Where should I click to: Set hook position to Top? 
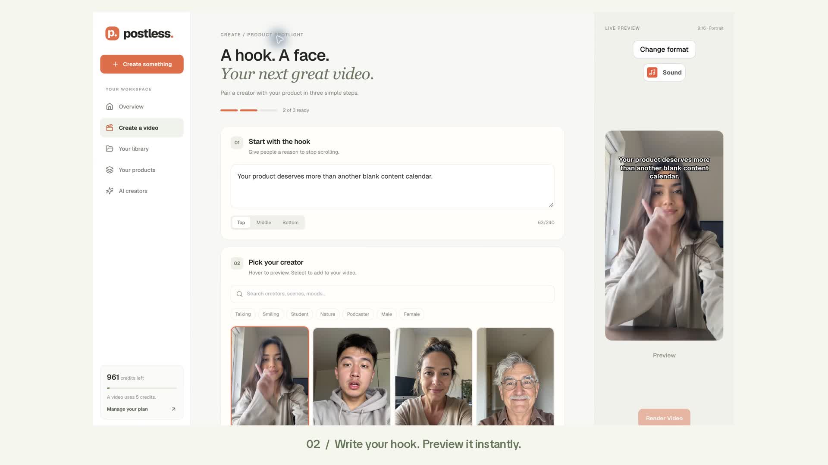(241, 223)
